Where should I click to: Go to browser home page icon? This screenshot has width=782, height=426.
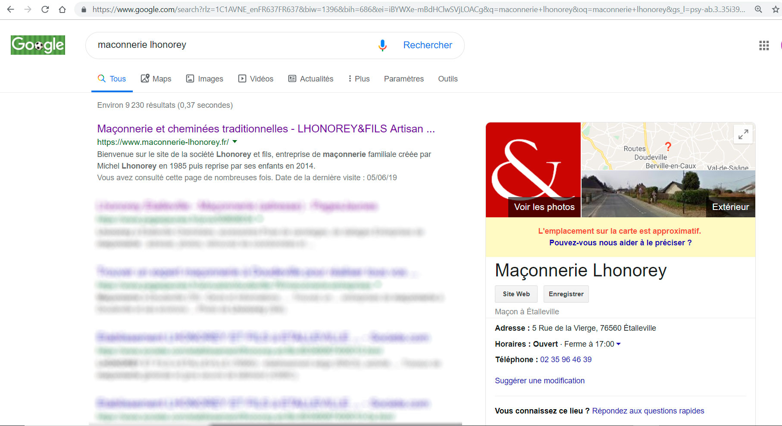63,9
